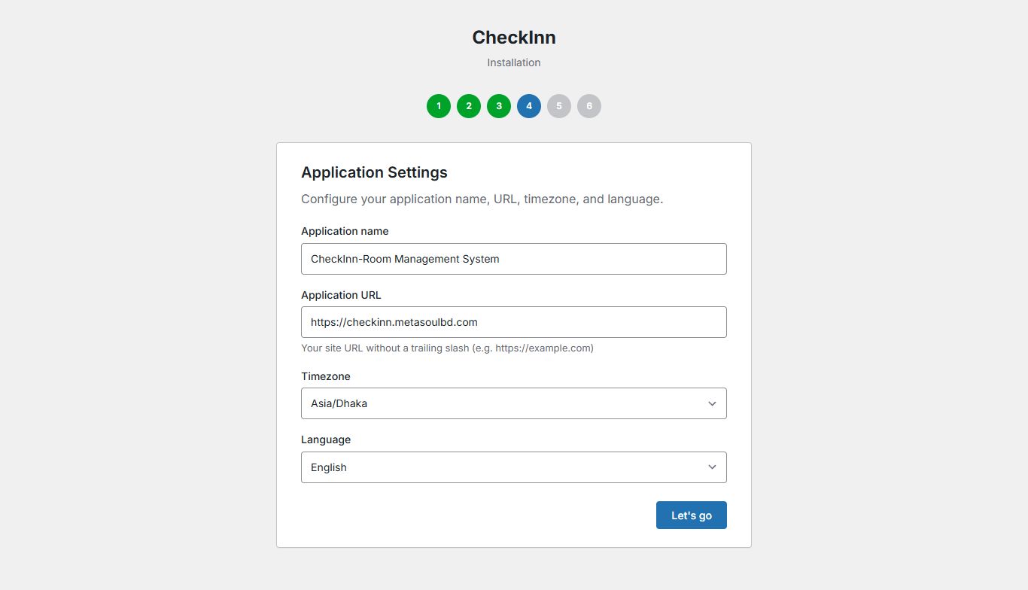This screenshot has width=1028, height=590.
Task: Click the "Application URL" label
Action: 341,295
